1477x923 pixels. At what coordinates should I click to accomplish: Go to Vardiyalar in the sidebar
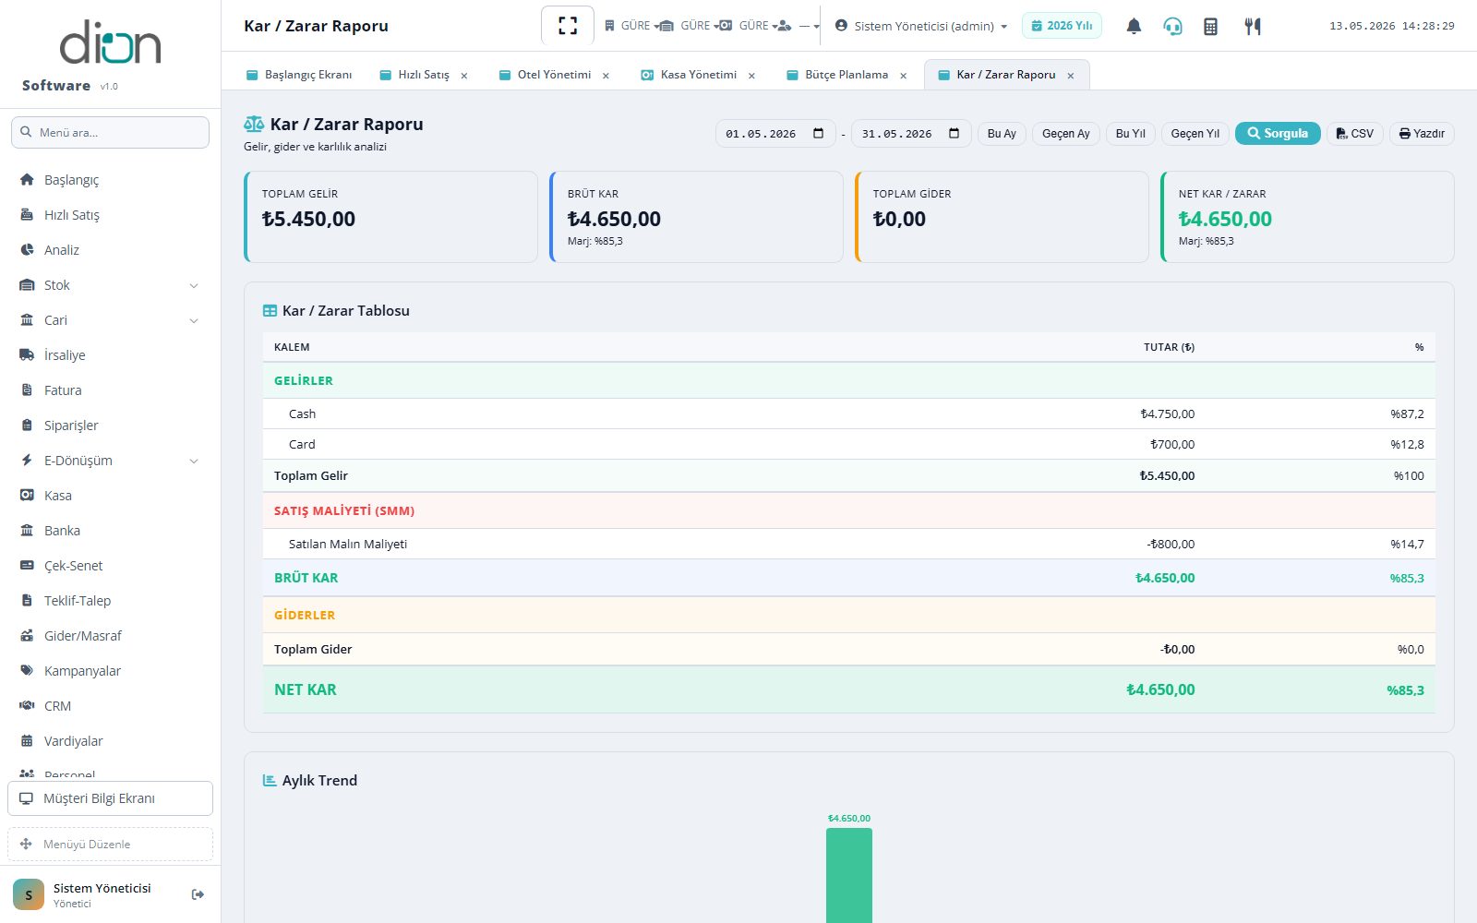111,741
